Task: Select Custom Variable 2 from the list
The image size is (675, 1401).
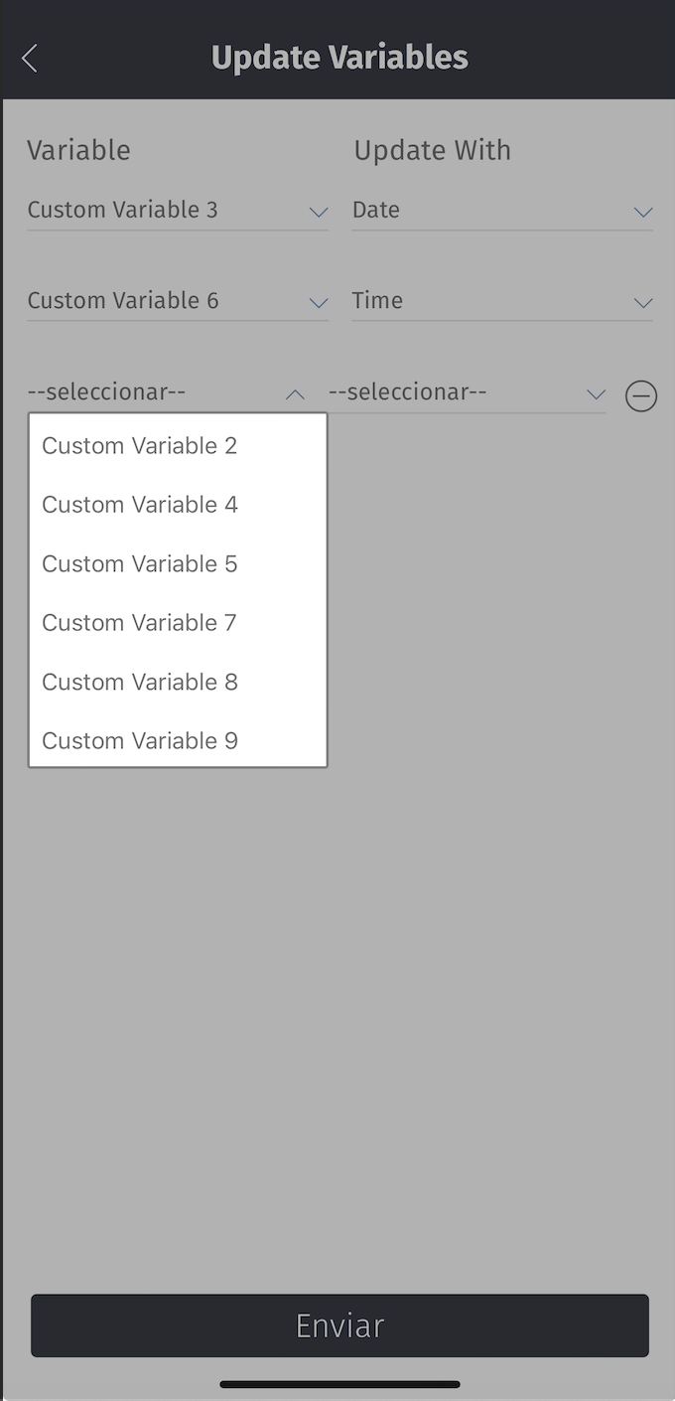Action: tap(139, 445)
